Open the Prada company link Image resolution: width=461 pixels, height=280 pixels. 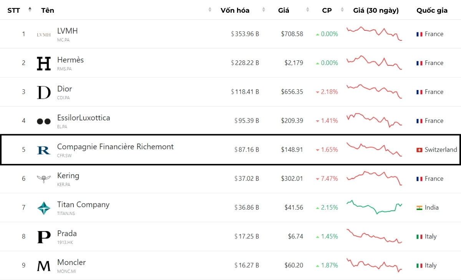(67, 233)
